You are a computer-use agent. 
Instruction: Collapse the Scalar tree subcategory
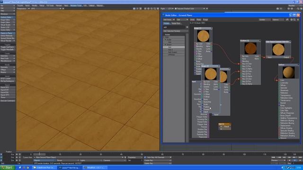166,40
